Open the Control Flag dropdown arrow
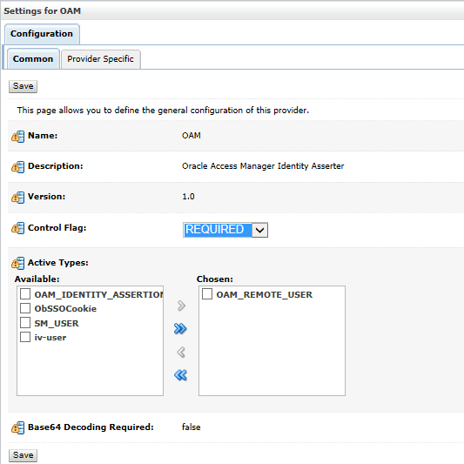The image size is (464, 464). (x=259, y=230)
